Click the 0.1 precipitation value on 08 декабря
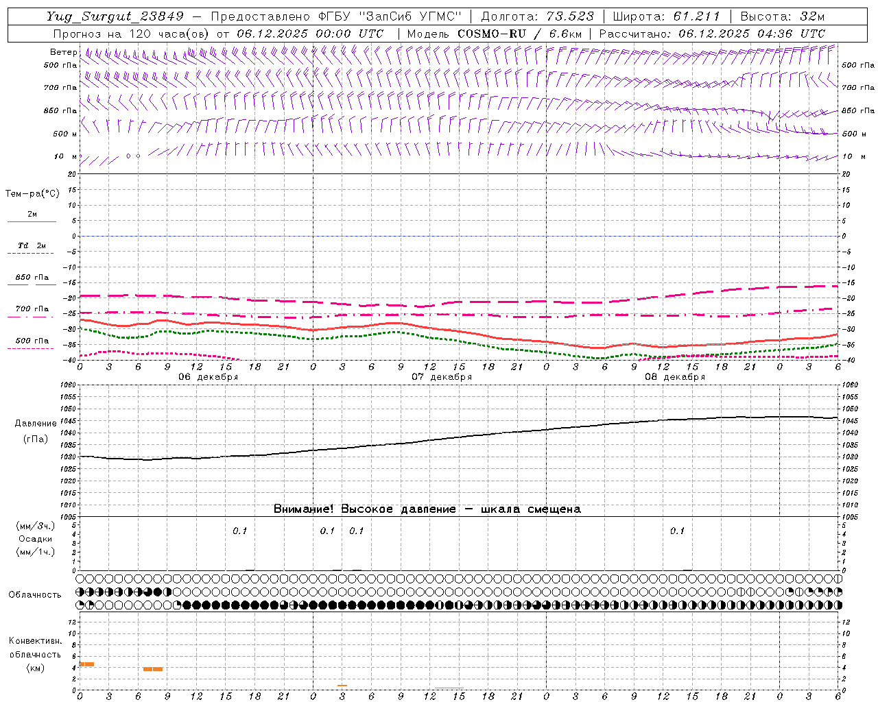 click(x=677, y=531)
